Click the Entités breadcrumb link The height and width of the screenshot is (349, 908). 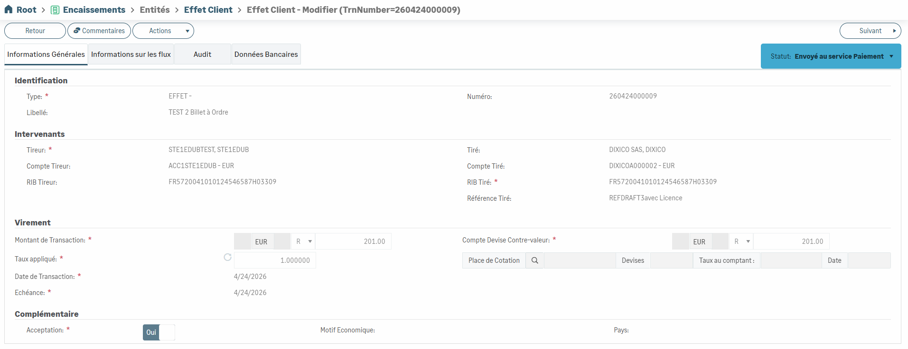click(155, 10)
